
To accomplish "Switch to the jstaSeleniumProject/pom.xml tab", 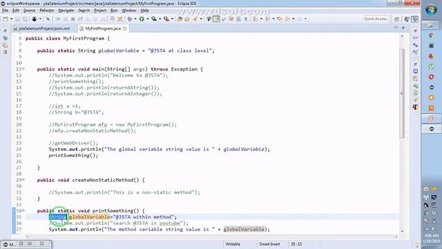I will coord(41,28).
